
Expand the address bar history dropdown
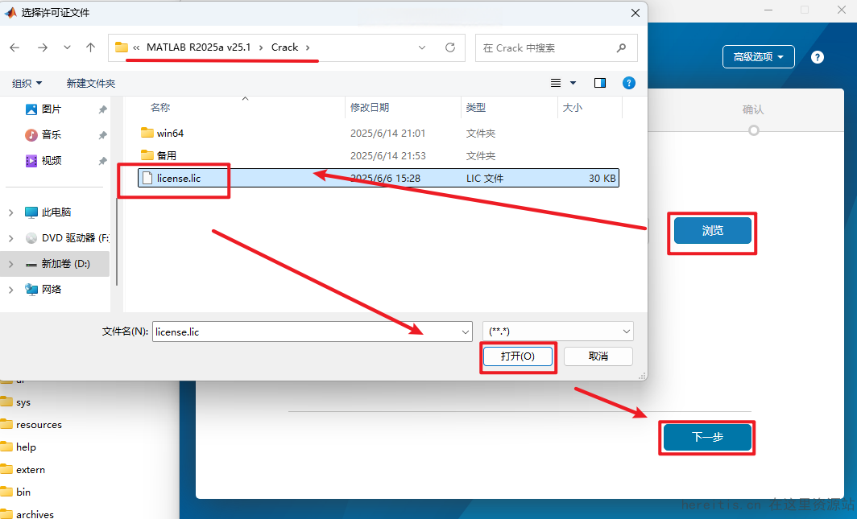[422, 47]
